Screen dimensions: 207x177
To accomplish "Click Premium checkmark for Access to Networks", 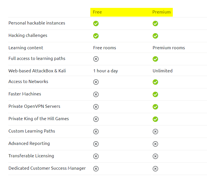I will [x=155, y=82].
